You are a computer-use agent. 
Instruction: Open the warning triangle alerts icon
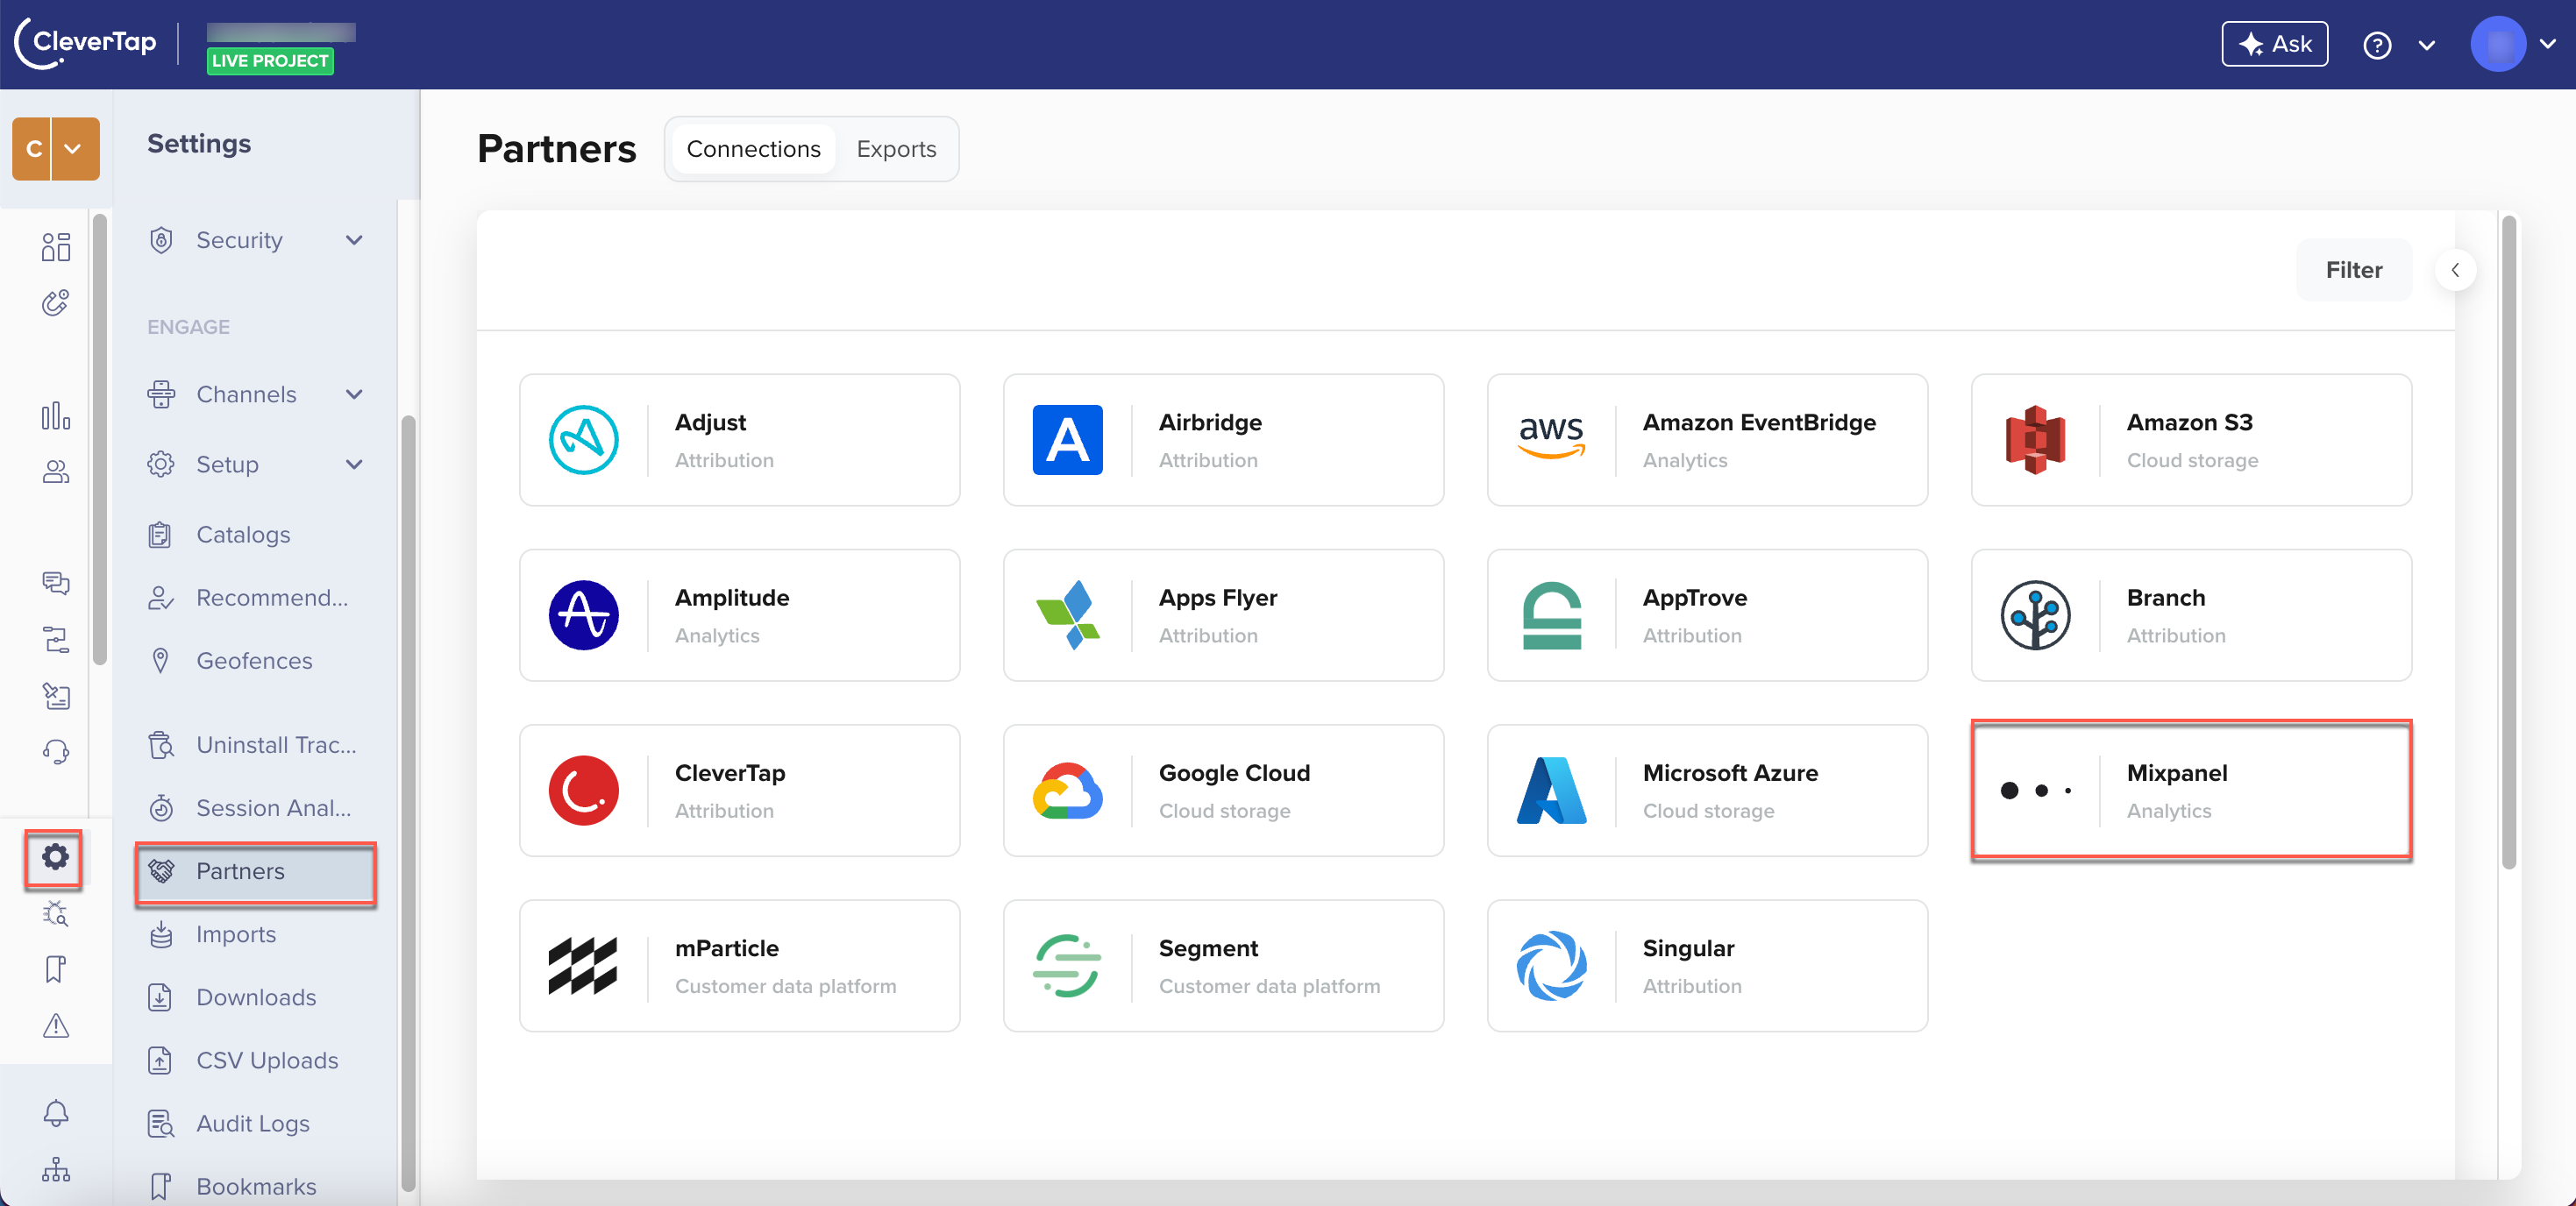(x=56, y=1025)
